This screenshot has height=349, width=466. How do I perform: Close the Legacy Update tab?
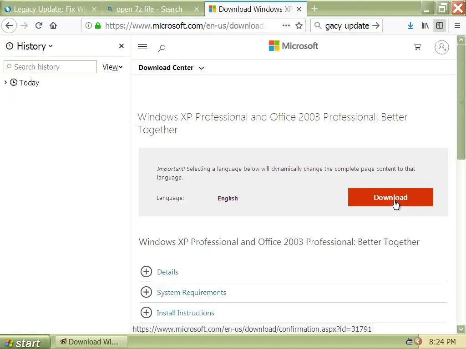[94, 9]
